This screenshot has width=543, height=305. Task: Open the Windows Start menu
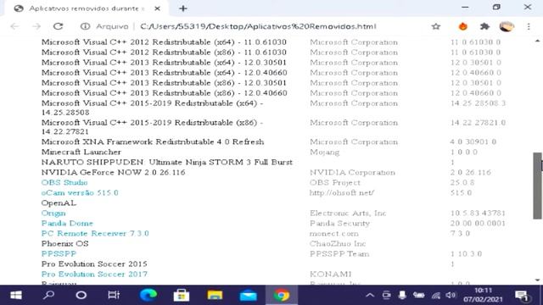click(x=16, y=296)
